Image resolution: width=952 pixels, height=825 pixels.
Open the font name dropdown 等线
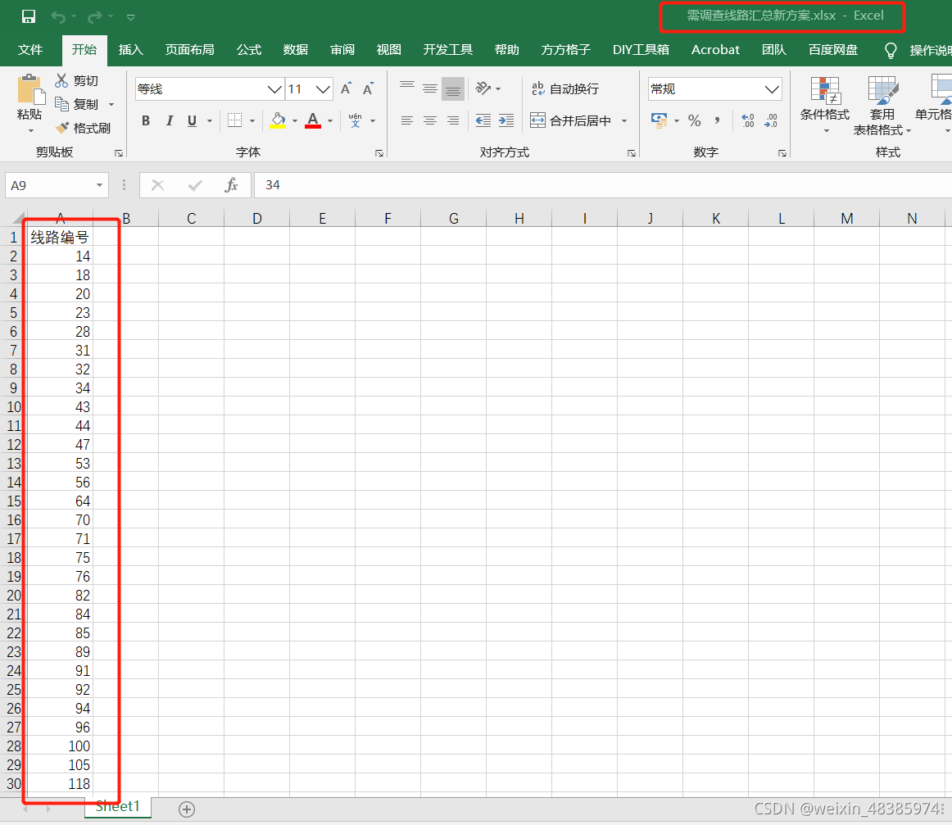click(274, 89)
